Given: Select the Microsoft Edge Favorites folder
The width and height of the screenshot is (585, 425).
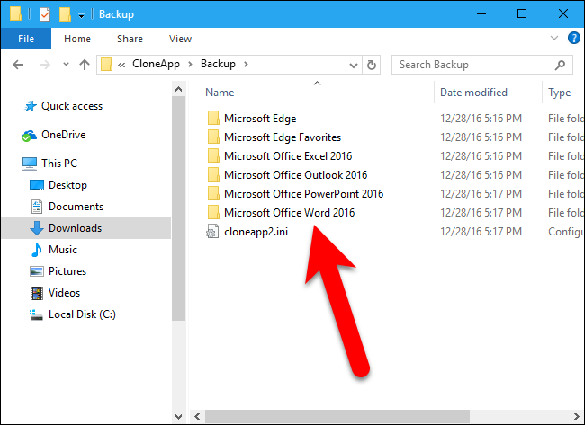Looking at the screenshot, I should [x=282, y=137].
